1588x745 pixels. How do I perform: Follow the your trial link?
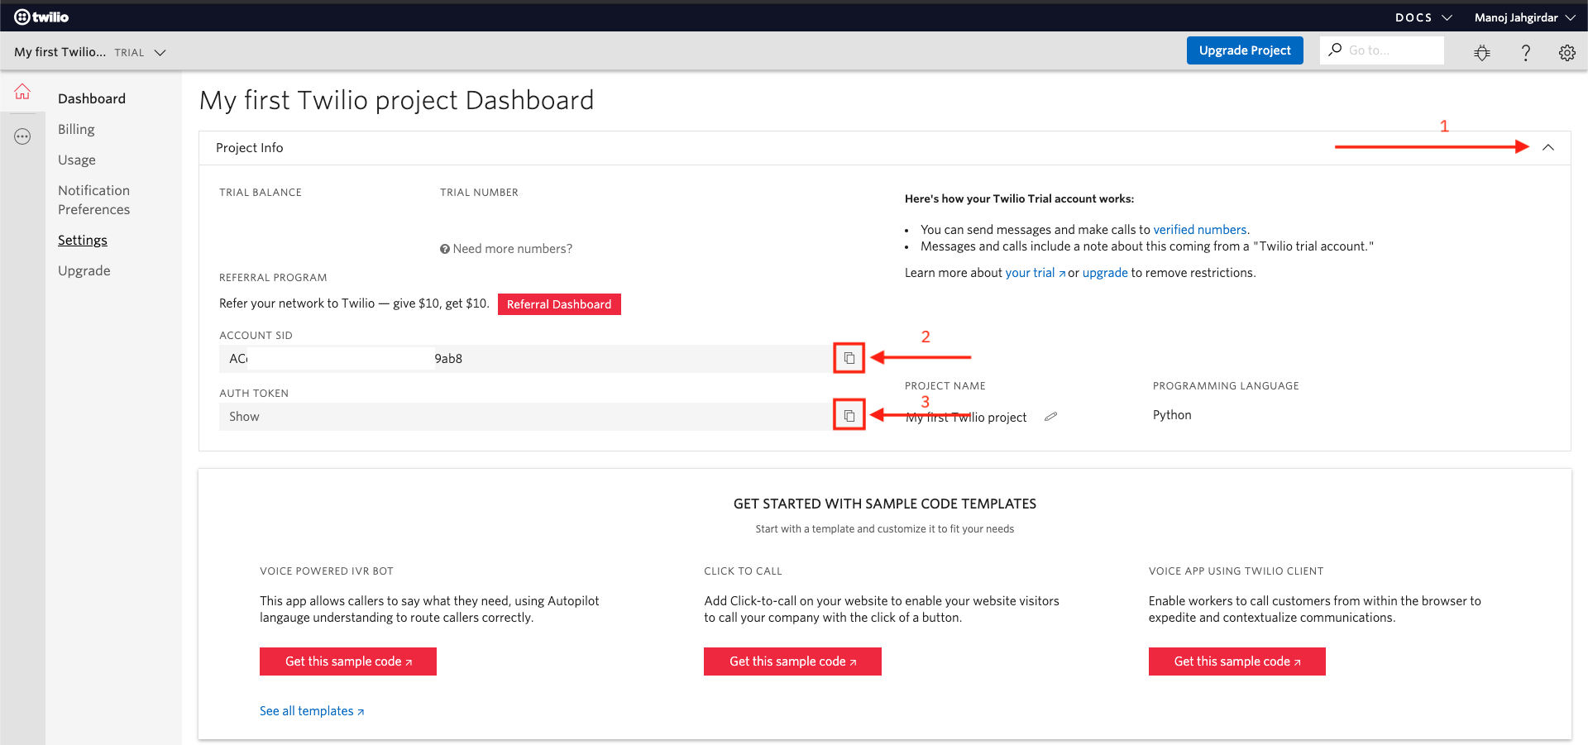click(x=1035, y=273)
